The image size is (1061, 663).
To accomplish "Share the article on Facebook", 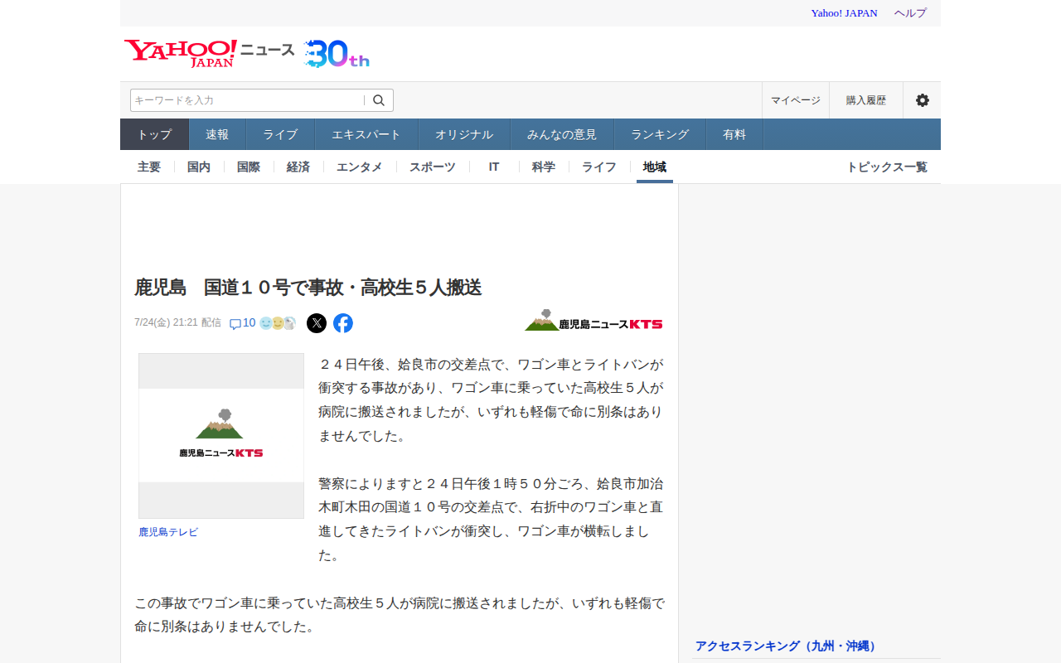I will pos(343,323).
